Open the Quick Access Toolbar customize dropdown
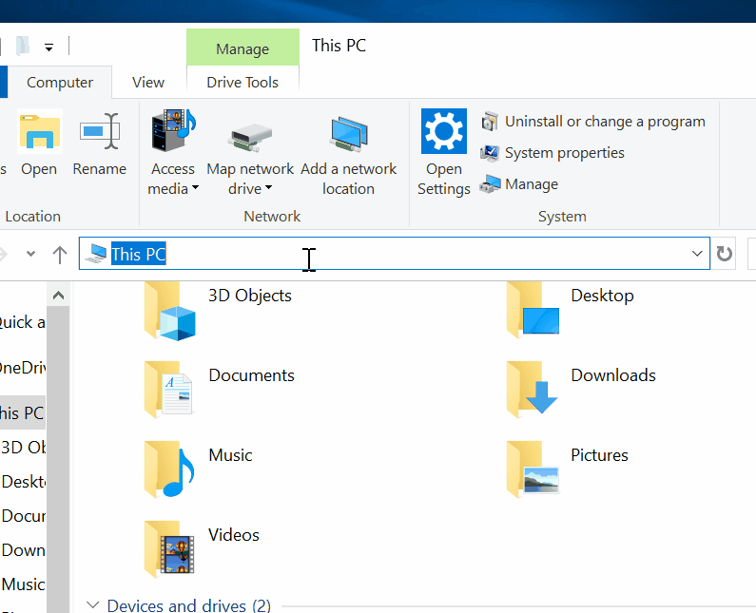Viewport: 756px width, 613px height. pyautogui.click(x=48, y=47)
